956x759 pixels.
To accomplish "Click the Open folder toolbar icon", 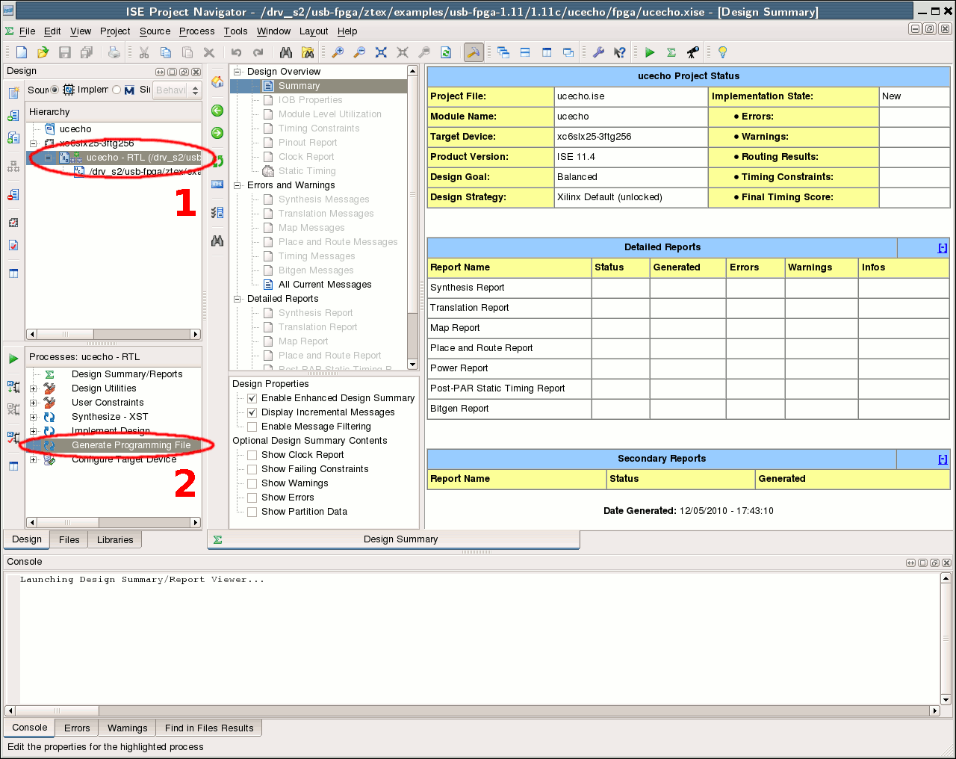I will point(43,52).
